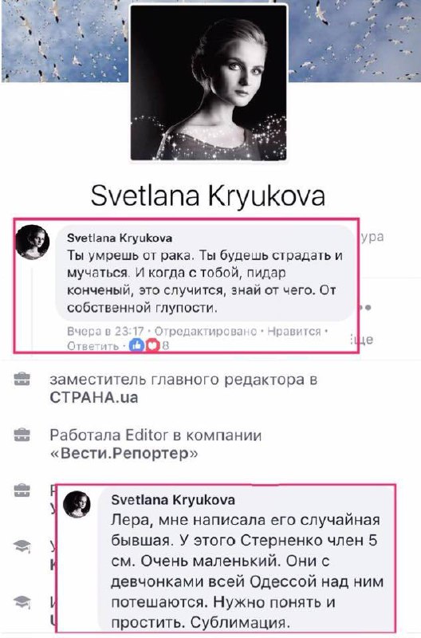Click the Вчера в 23:17 timestamp
421x638 pixels.
105,331
